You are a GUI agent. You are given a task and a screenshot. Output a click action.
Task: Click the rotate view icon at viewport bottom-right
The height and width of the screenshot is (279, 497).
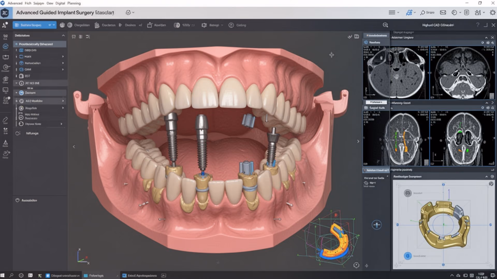pos(356,265)
